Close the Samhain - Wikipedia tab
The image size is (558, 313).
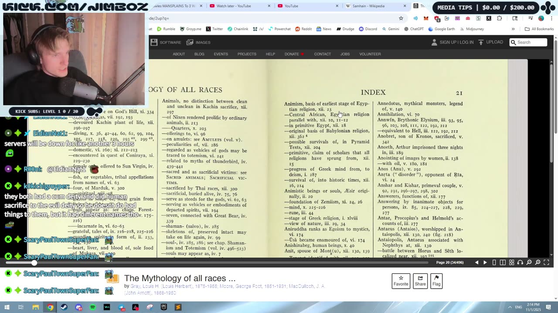pyautogui.click(x=405, y=6)
